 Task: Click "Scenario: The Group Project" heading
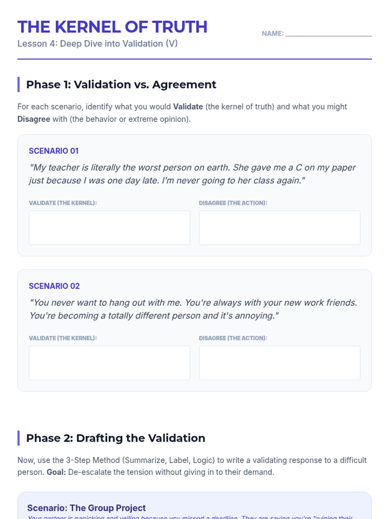pos(86,508)
